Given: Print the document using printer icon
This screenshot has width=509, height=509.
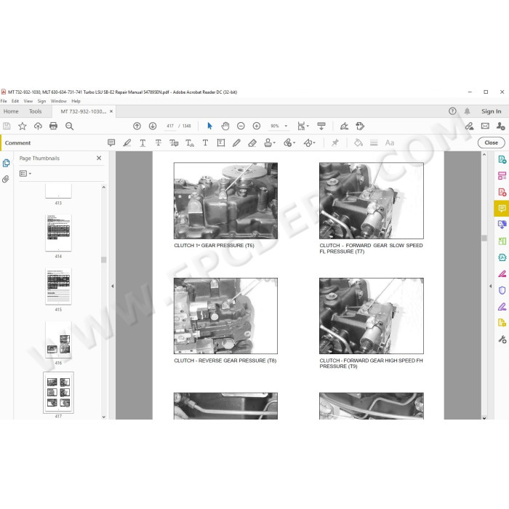Looking at the screenshot, I should [x=54, y=126].
